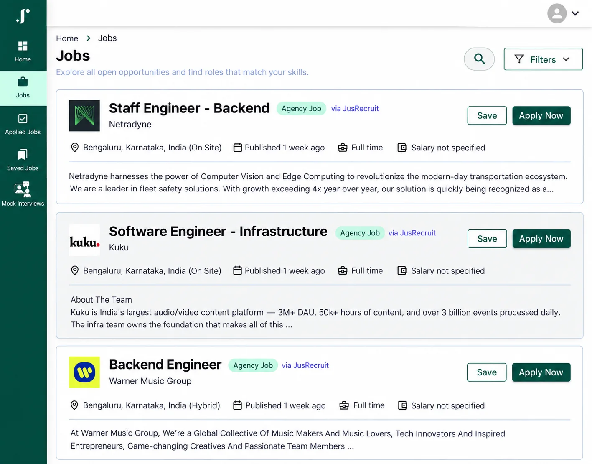The image size is (592, 464).
Task: Select the Jobs briefcase icon in sidebar
Action: (x=23, y=82)
